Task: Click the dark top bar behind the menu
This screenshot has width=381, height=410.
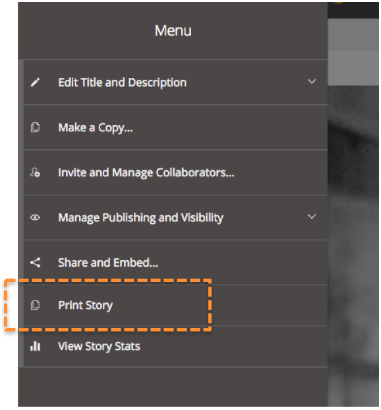Action: 353,10
